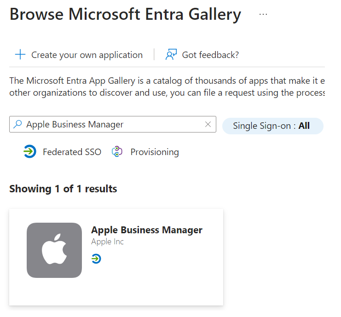This screenshot has height=317, width=341.
Task: Click the Apple logo thumbnail
Action: tap(54, 250)
